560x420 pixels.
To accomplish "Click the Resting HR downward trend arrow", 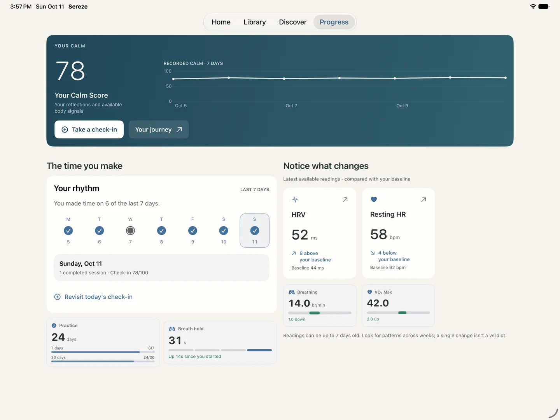I will point(373,253).
